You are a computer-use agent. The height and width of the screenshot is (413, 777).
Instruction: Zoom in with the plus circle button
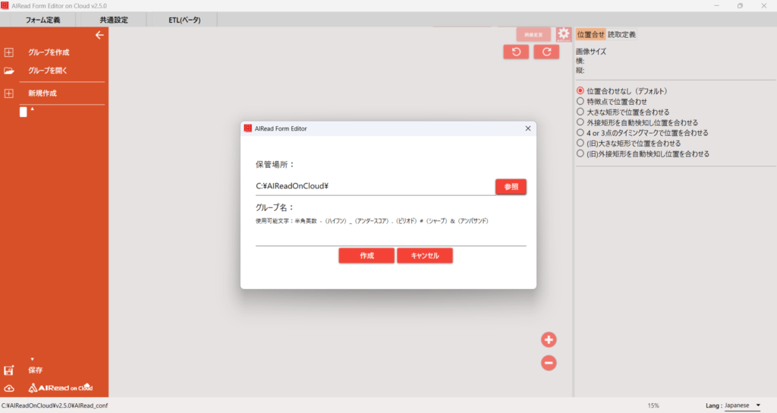(x=549, y=339)
